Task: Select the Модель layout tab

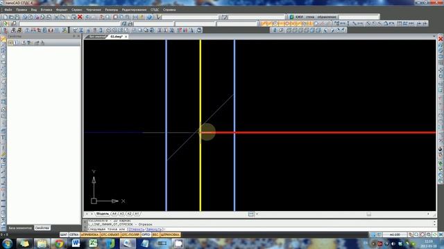Action: [103, 214]
